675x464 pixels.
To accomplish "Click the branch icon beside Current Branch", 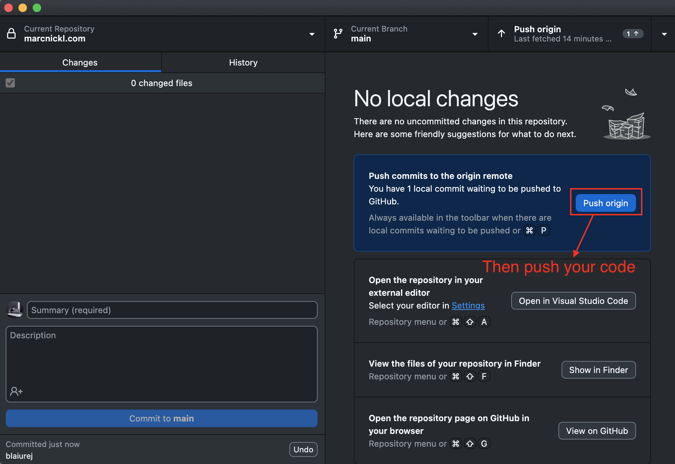I will point(338,34).
